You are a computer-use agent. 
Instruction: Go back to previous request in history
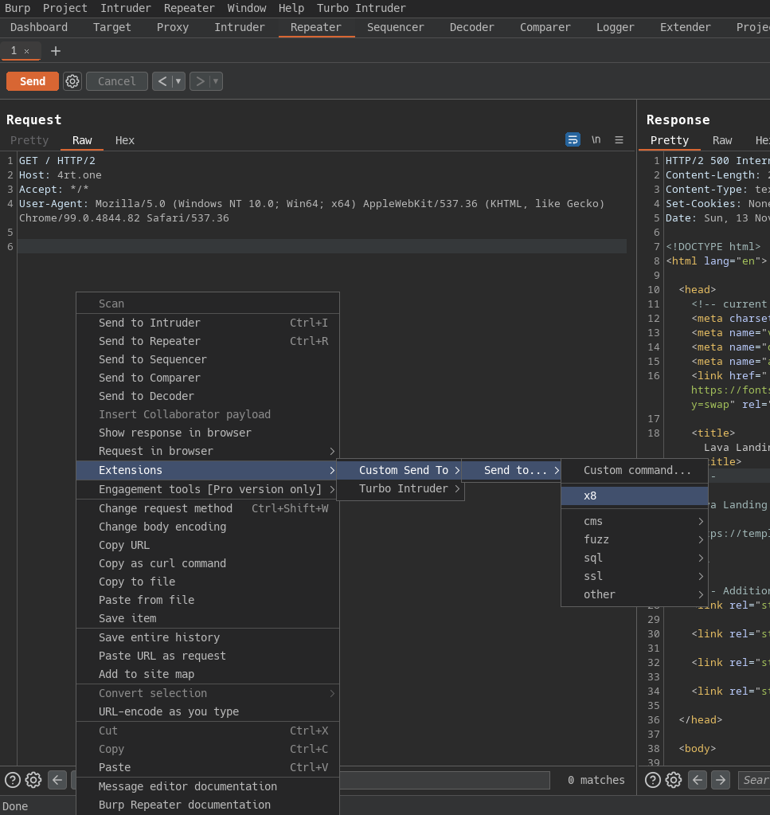[162, 81]
